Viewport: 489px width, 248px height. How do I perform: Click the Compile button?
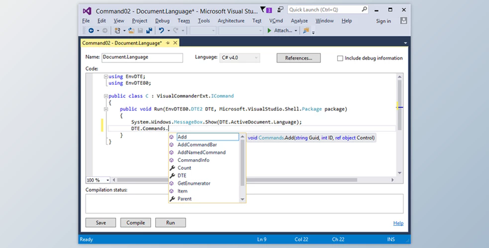(136, 223)
